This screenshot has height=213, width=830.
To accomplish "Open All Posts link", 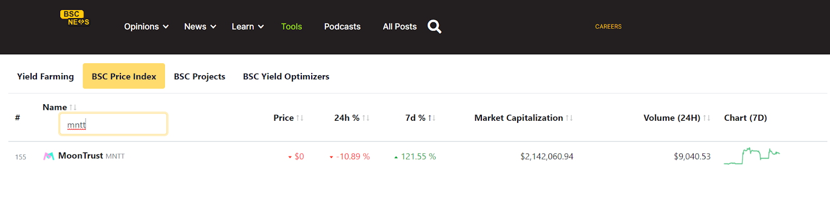I will click(x=399, y=26).
